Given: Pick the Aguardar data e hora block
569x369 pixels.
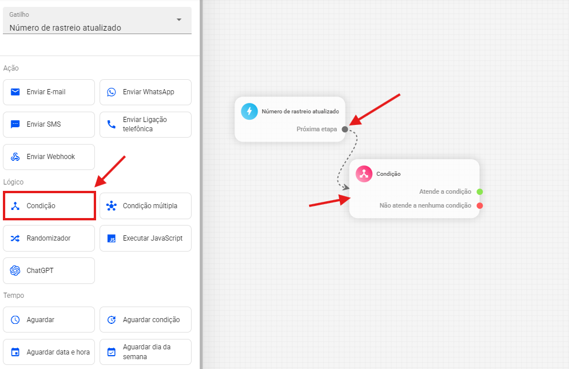Looking at the screenshot, I should click(x=49, y=352).
